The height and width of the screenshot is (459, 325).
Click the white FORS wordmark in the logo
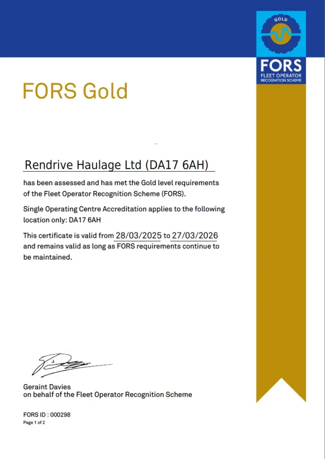[x=281, y=66]
